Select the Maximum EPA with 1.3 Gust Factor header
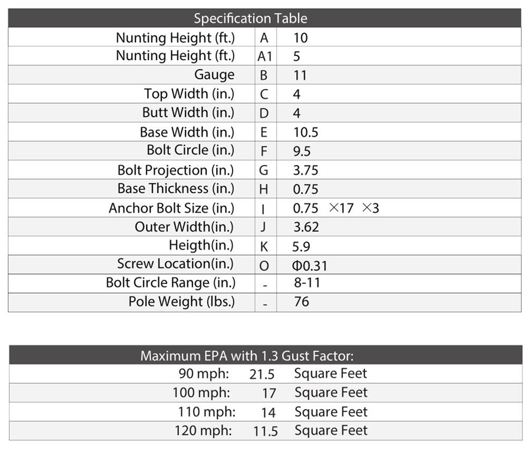The image size is (530, 452). 247,356
